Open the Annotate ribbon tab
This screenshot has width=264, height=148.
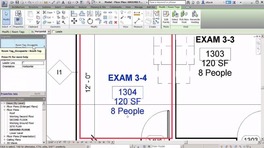click(x=70, y=7)
